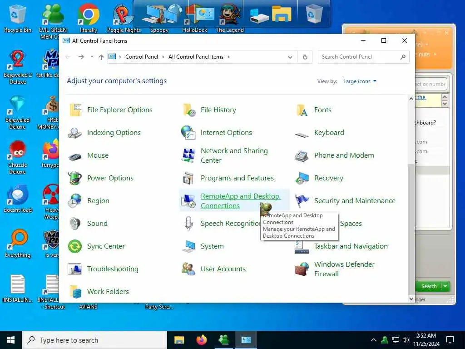Open the System computer icon
Screen dimensions: 465x349
pyautogui.click(x=188, y=246)
